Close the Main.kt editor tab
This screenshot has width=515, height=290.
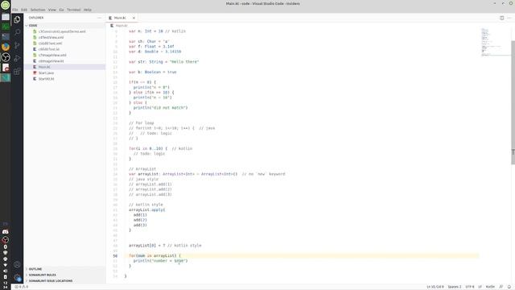point(134,18)
